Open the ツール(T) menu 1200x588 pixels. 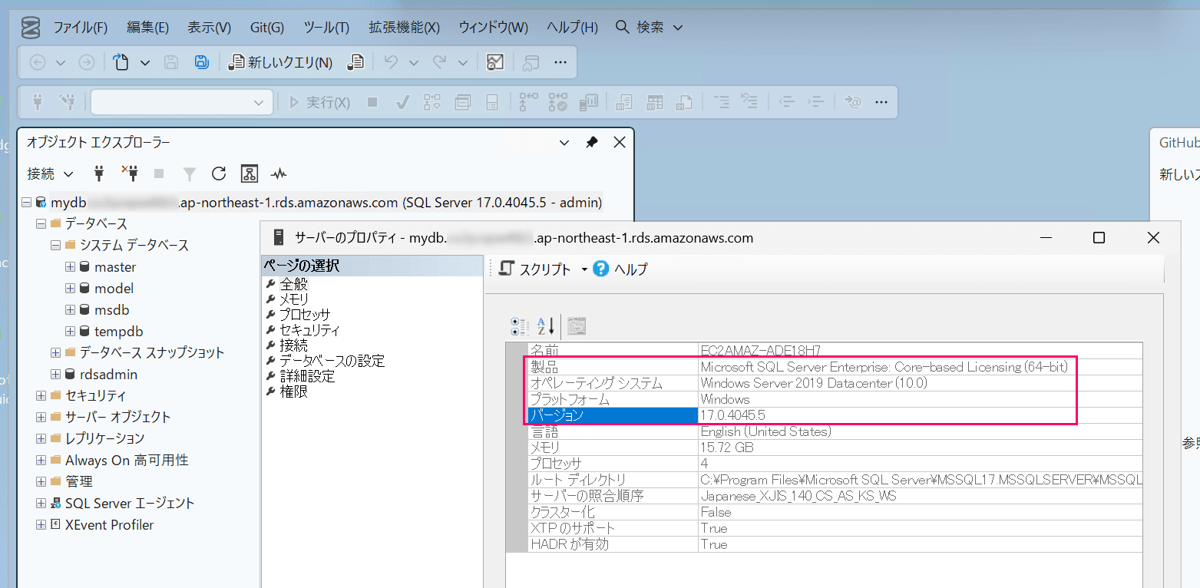[x=326, y=28]
